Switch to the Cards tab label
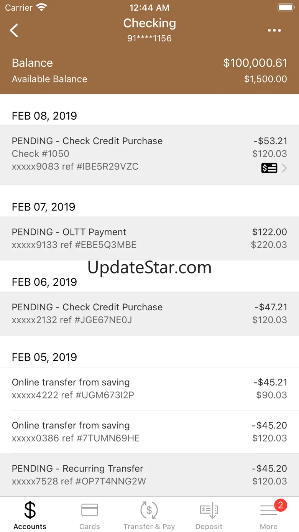Screen dimensions: 299x532 coord(90,527)
